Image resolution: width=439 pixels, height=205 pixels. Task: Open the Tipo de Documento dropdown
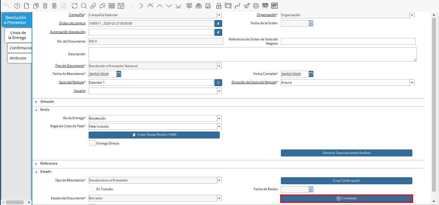coord(219,66)
